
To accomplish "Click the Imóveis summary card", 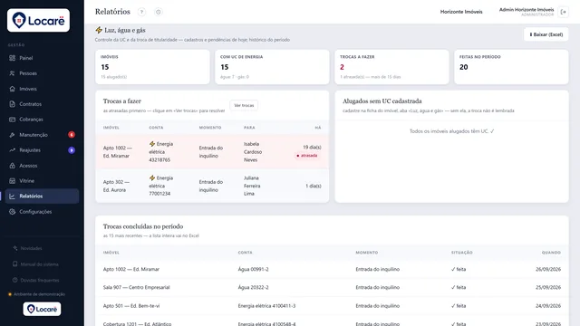I will pyautogui.click(x=152, y=67).
